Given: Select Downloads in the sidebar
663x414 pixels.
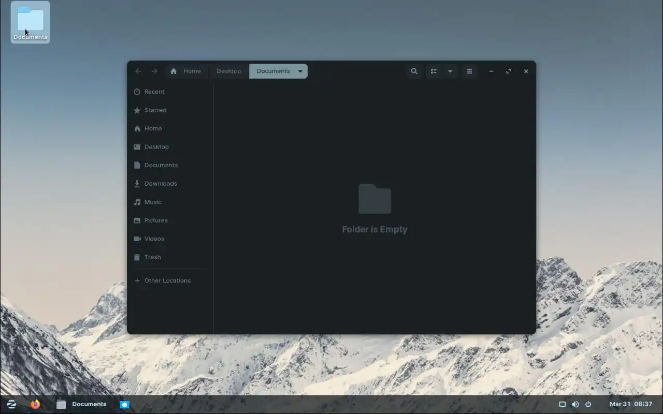Looking at the screenshot, I should tap(170, 184).
